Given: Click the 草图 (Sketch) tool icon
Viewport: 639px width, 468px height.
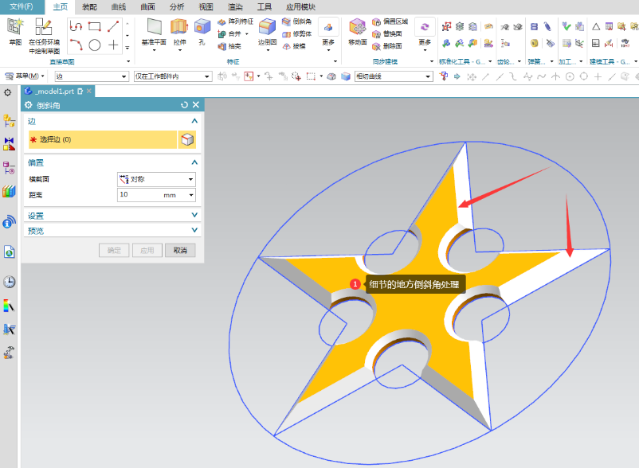Looking at the screenshot, I should coord(15,27).
